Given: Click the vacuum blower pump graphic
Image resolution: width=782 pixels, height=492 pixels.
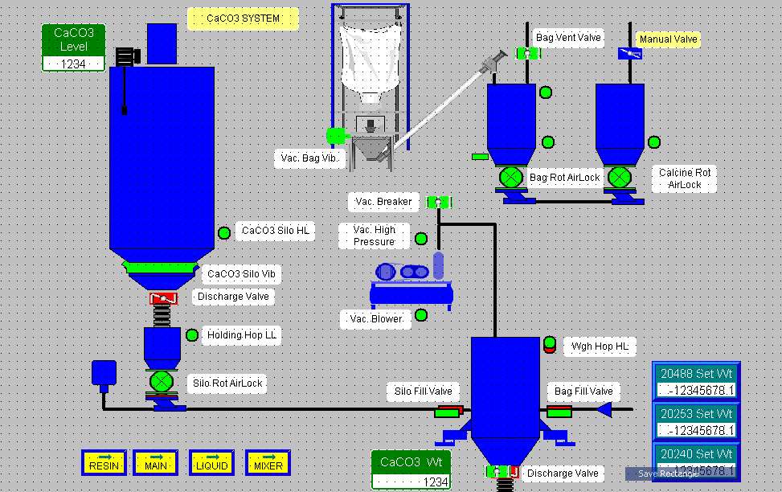Looking at the screenshot, I should [x=411, y=276].
